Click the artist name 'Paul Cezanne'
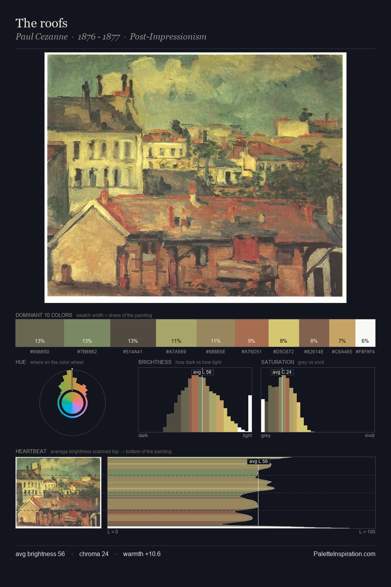Viewport: 391px width, 587px height. coord(41,37)
